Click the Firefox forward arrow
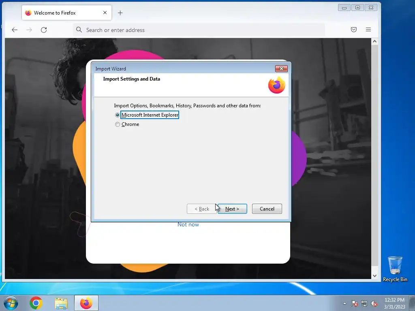Viewport: 415px width, 311px height. click(x=29, y=30)
